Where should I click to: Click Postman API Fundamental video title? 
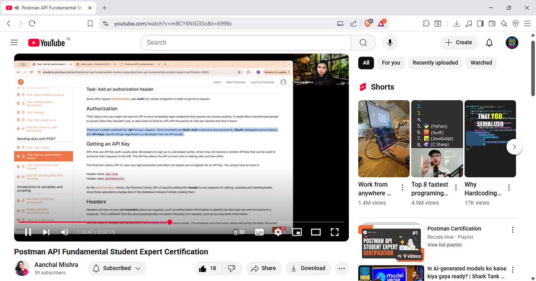click(111, 252)
